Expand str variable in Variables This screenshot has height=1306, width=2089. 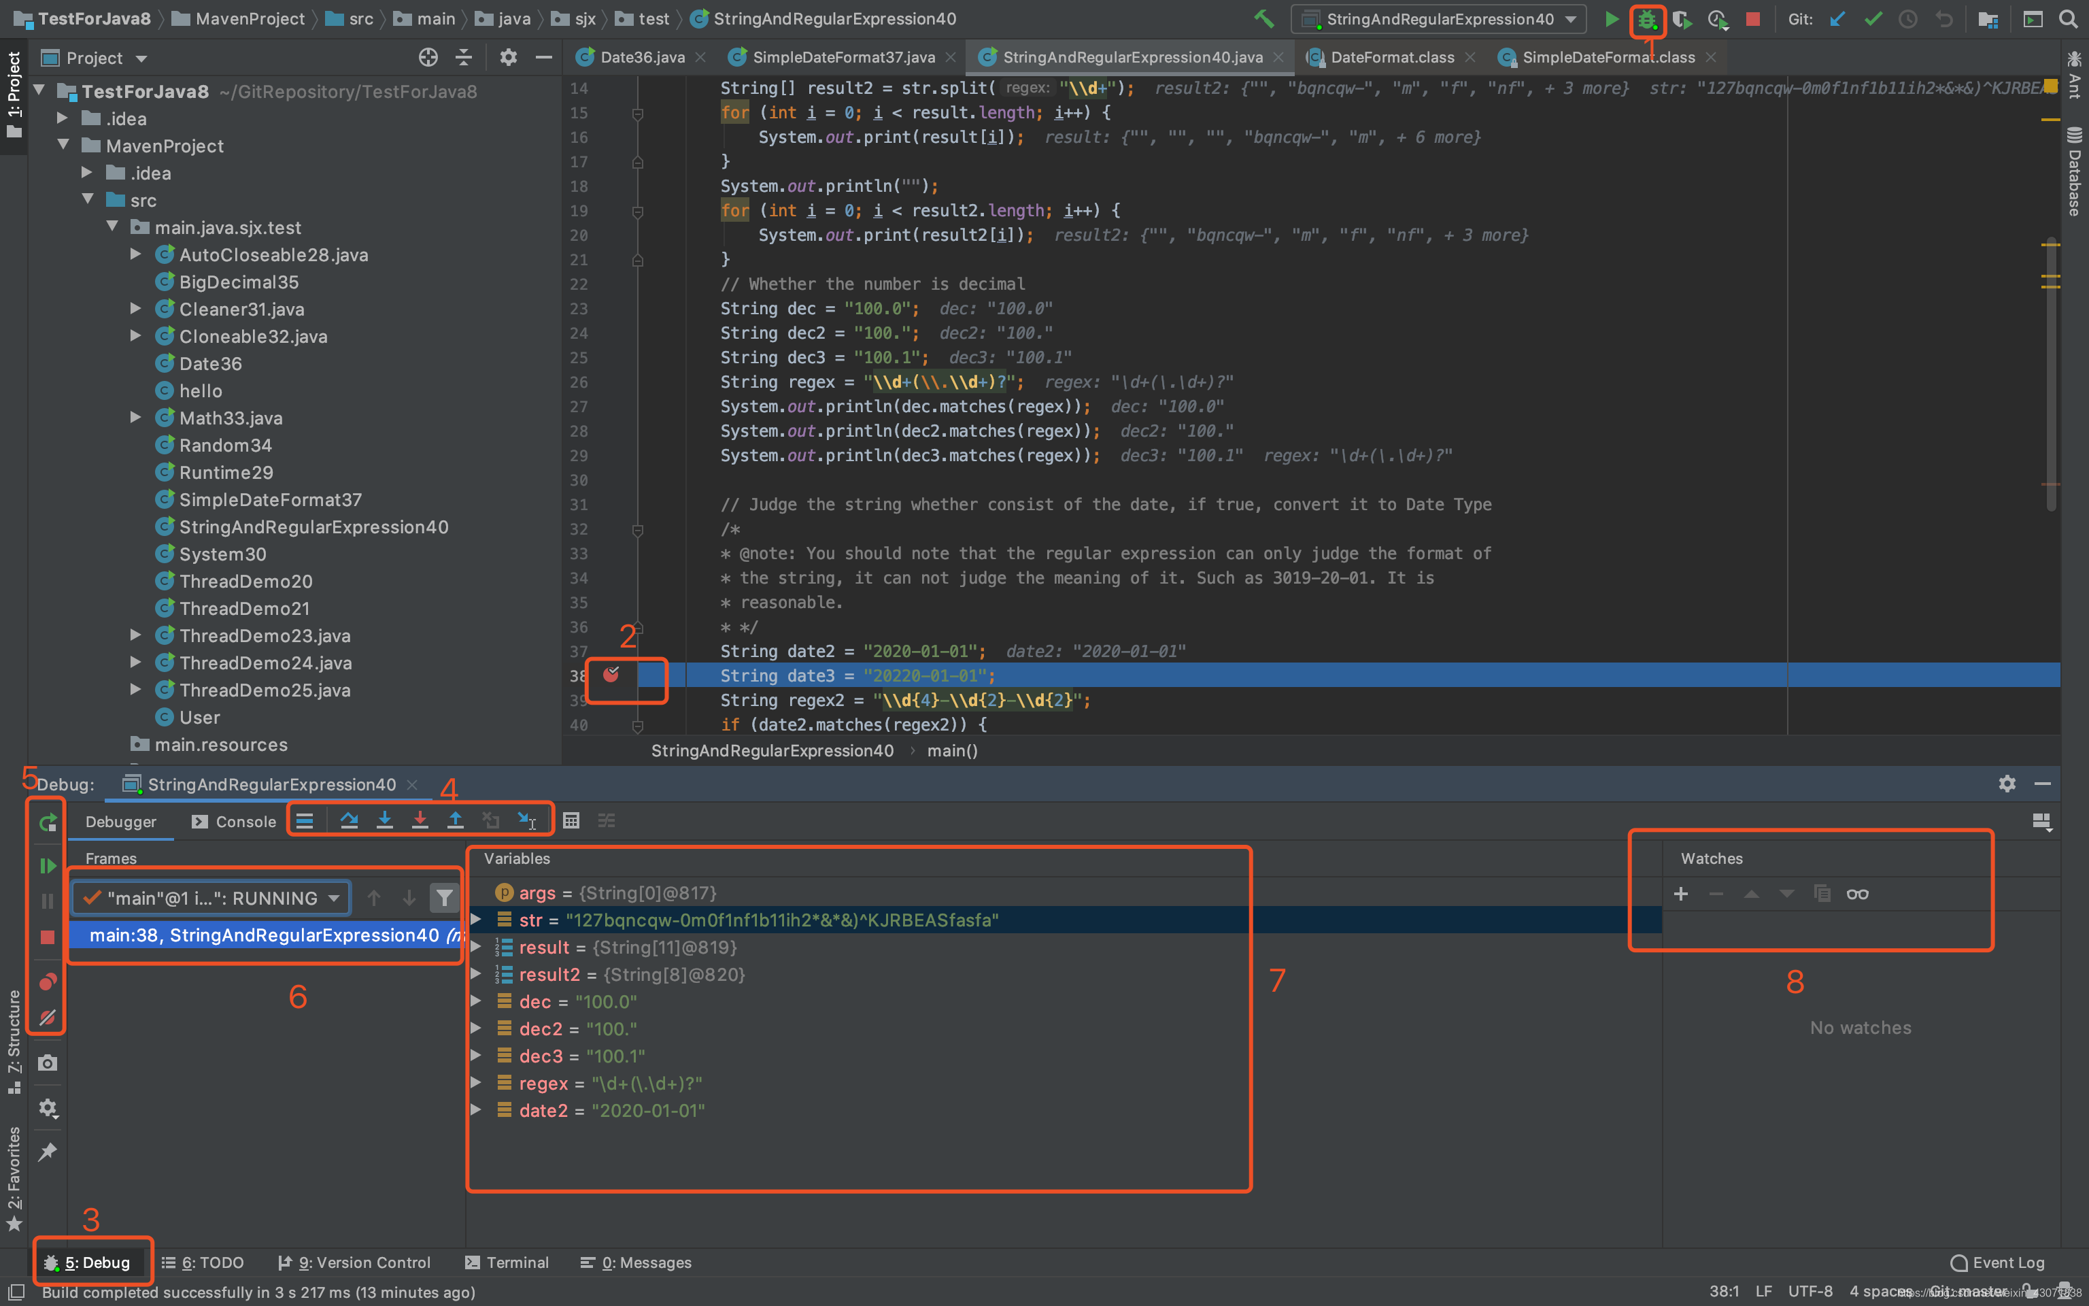475,920
